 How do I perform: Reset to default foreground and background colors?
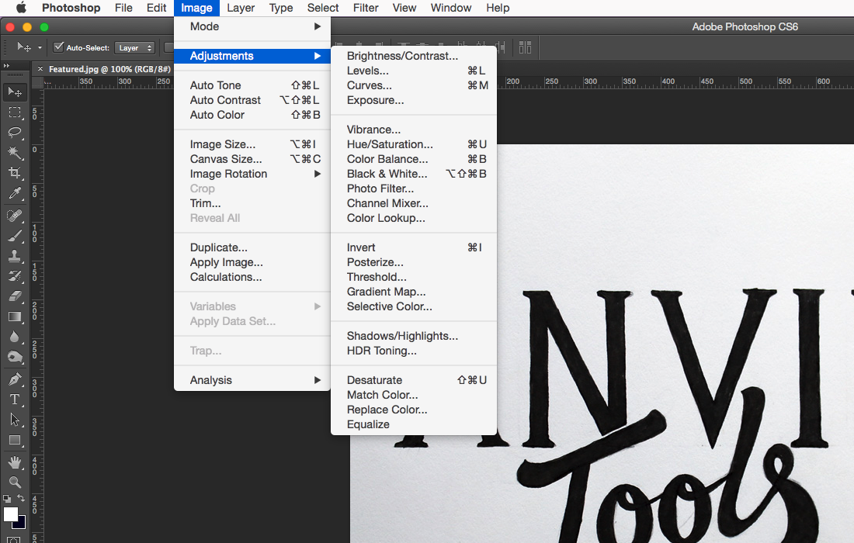6,498
